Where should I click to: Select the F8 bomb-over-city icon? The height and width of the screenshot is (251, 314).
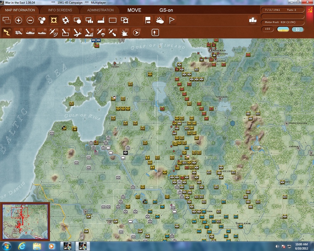(x=89, y=32)
